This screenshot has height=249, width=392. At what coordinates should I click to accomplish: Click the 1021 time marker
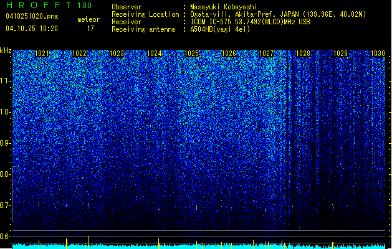(42, 54)
